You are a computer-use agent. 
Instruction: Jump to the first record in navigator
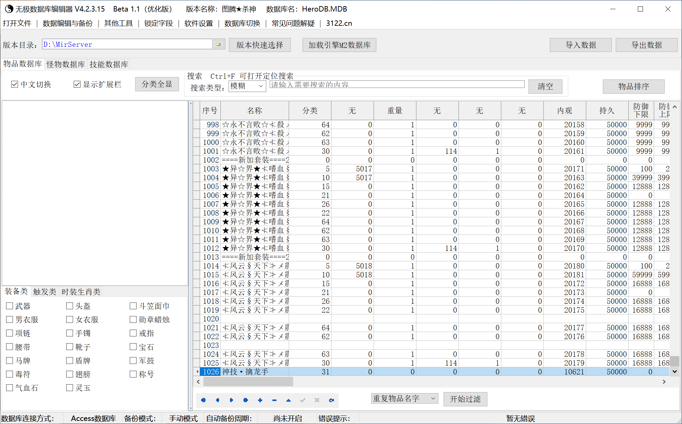pyautogui.click(x=203, y=400)
